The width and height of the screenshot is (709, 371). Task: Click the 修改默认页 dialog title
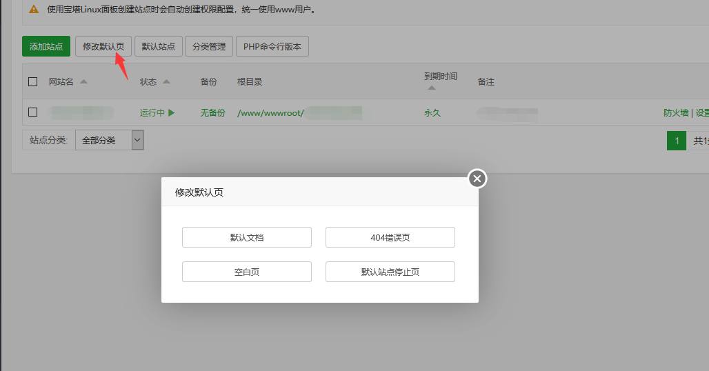(199, 192)
